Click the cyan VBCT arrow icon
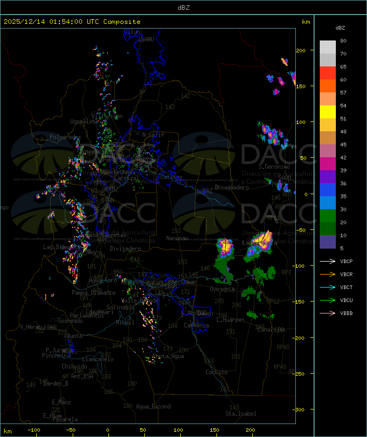367x437 pixels. [328, 287]
